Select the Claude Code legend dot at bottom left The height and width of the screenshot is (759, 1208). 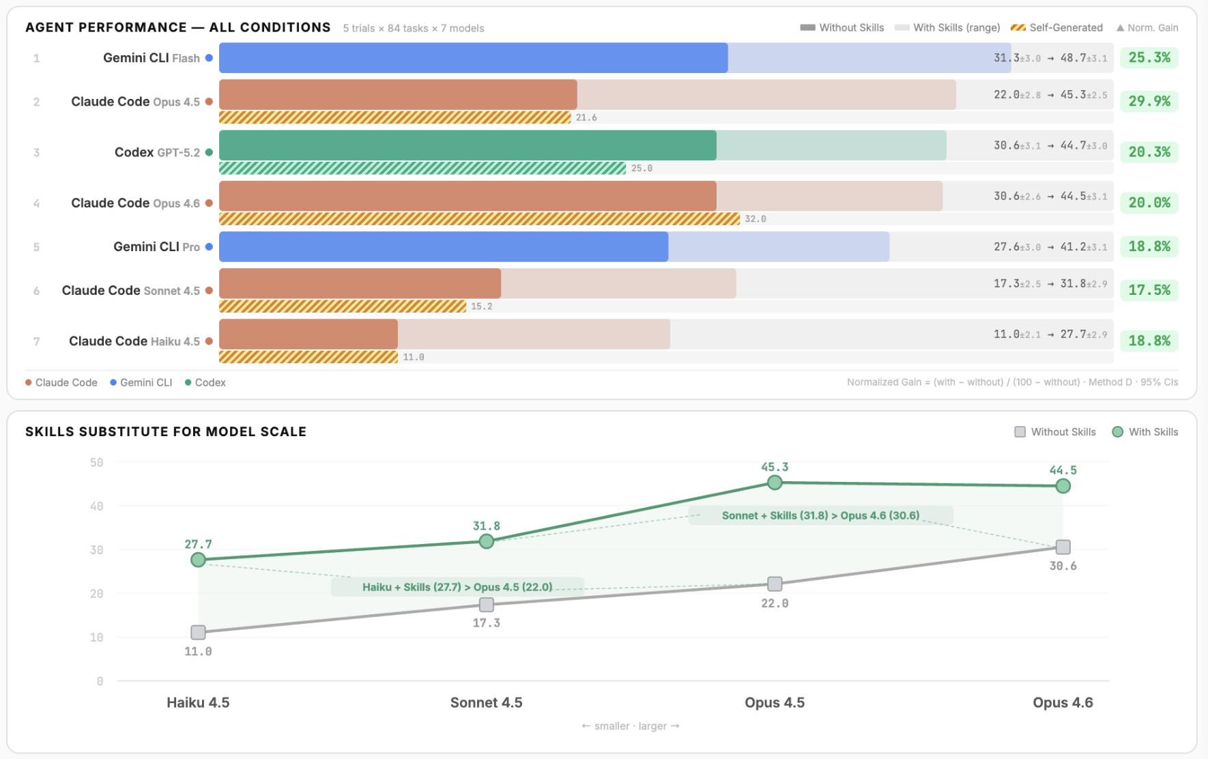28,382
